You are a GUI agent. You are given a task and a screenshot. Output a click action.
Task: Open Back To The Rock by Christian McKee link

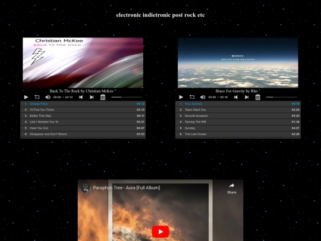83,91
